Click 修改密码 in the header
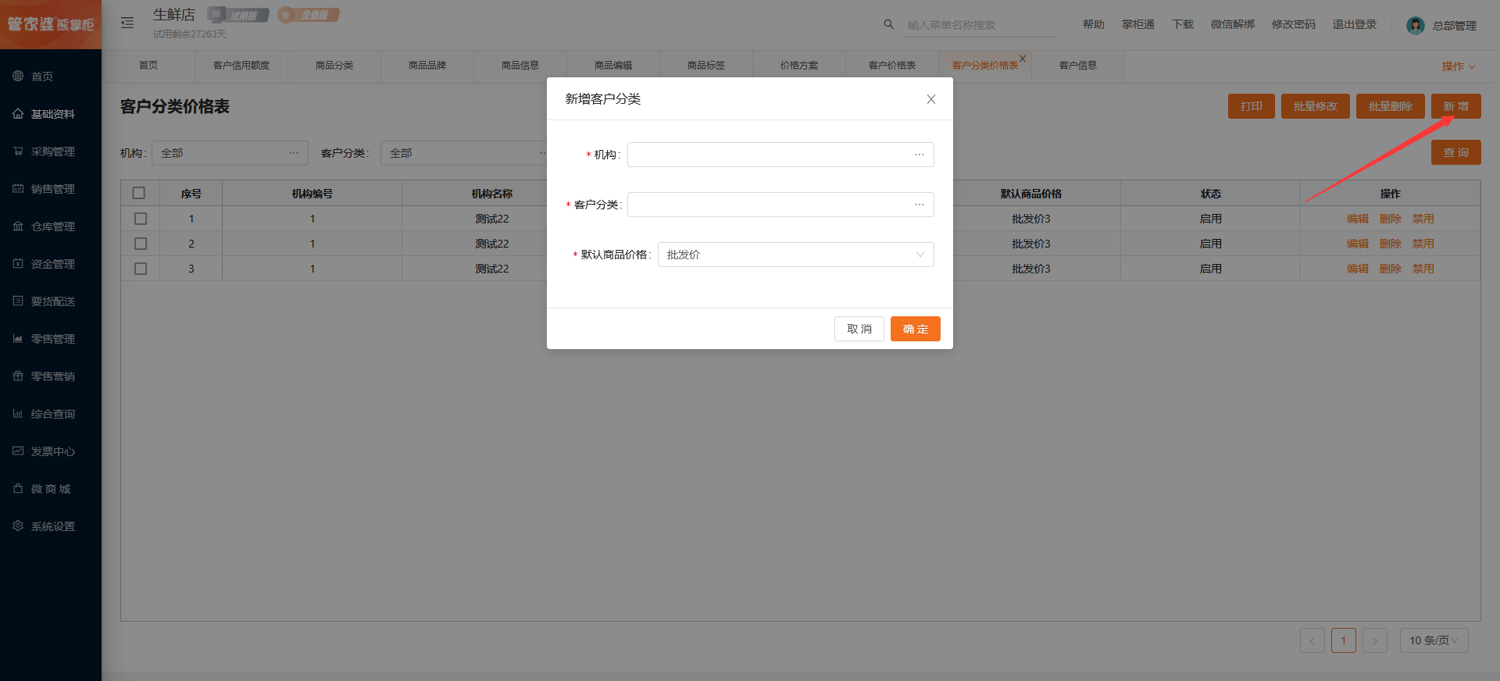Image resolution: width=1500 pixels, height=681 pixels. [x=1294, y=24]
